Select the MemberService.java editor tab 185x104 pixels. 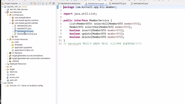tap(96, 4)
